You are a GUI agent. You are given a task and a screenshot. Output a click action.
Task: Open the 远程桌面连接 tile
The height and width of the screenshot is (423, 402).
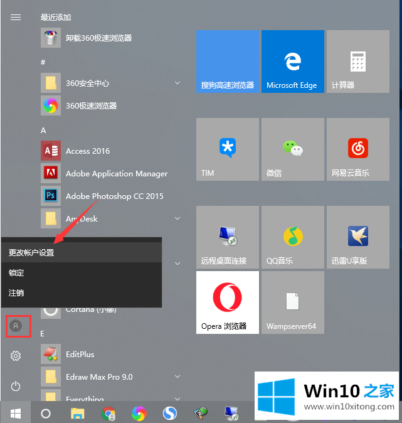click(x=228, y=237)
